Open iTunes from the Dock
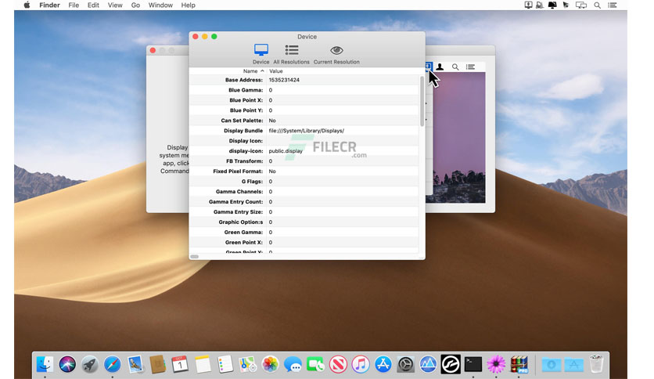This screenshot has height=379, width=654. coord(361,364)
